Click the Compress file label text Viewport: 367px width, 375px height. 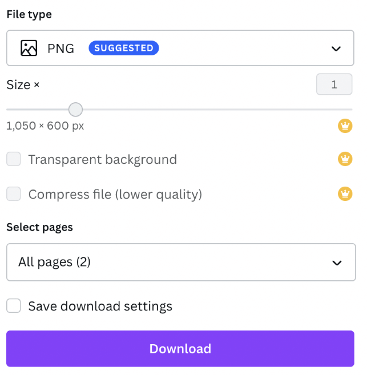(x=115, y=194)
